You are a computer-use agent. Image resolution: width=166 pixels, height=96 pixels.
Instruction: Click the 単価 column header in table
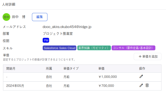pos(101,69)
